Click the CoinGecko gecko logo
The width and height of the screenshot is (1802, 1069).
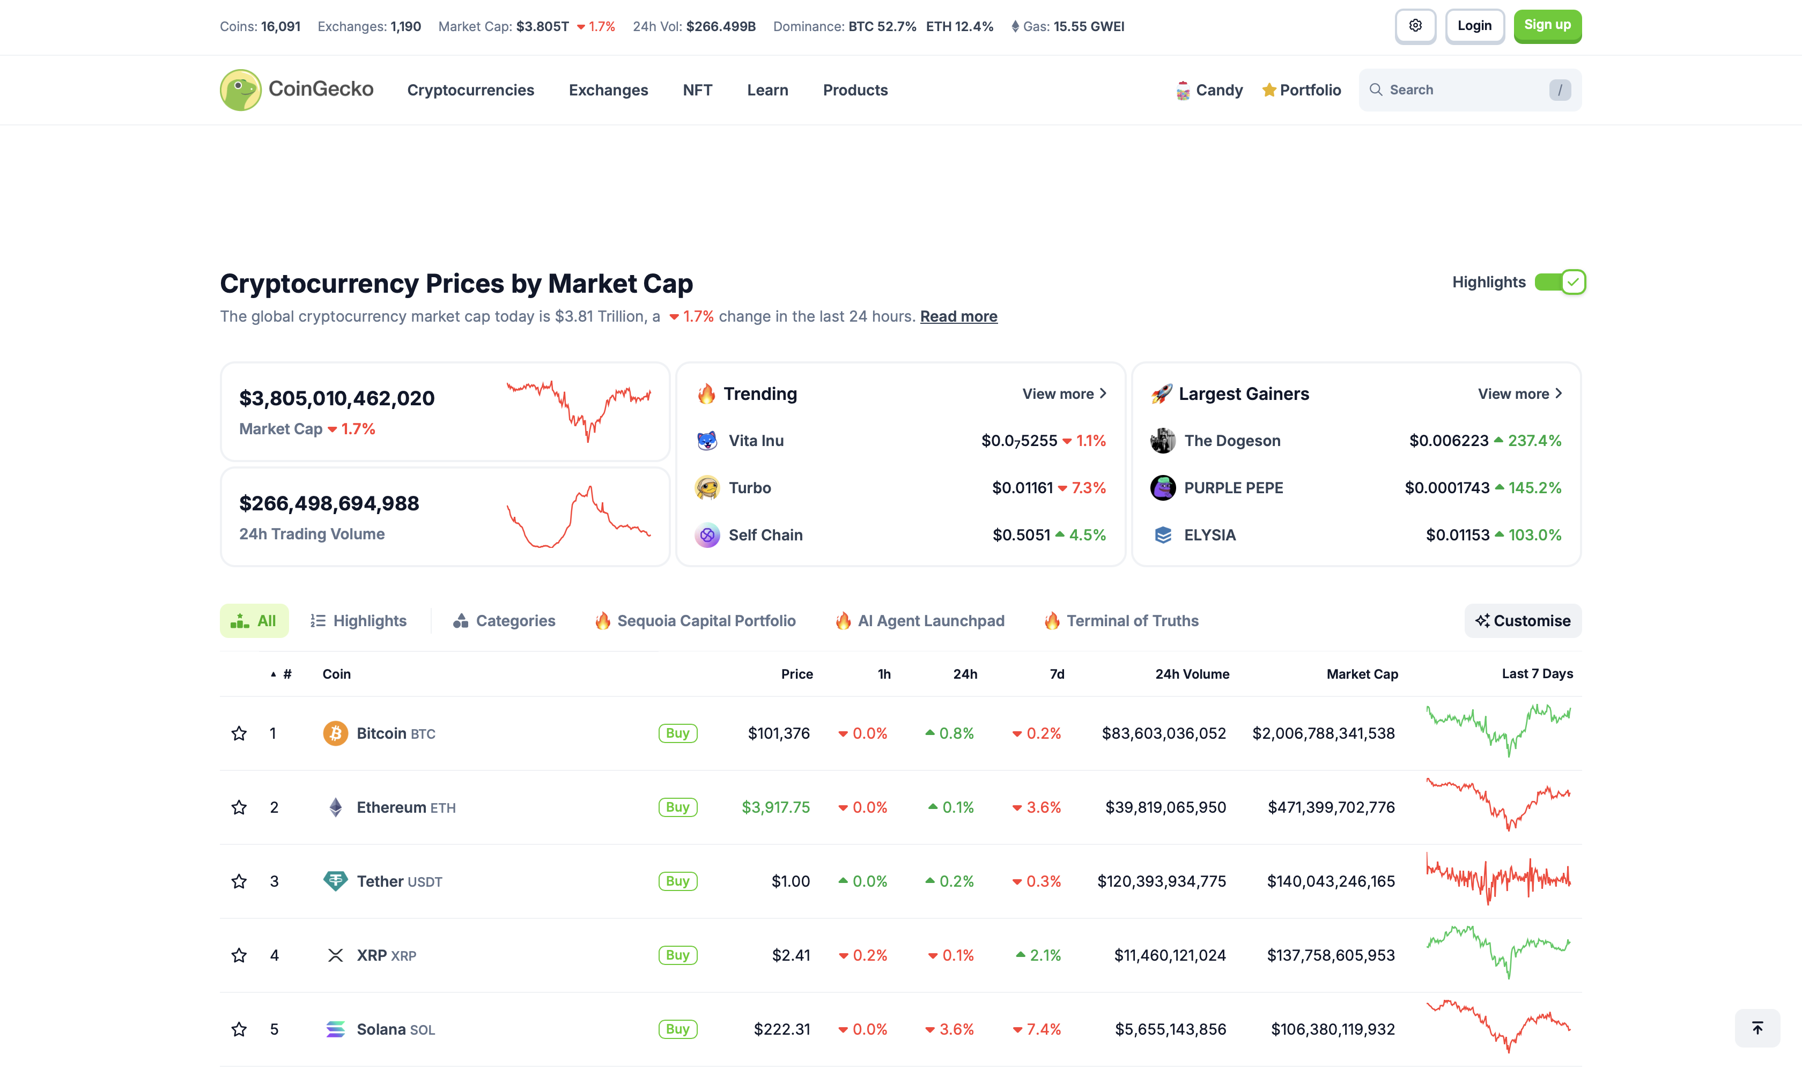240,90
